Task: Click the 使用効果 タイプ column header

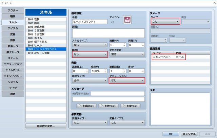Action: coord(162,53)
